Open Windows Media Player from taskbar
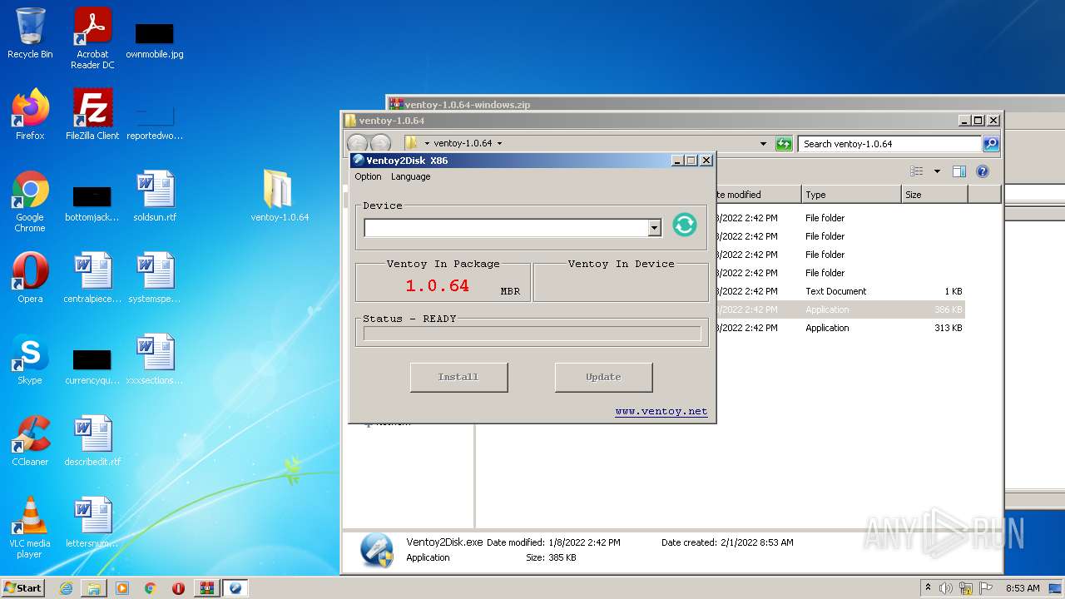This screenshot has height=599, width=1065. [x=122, y=588]
